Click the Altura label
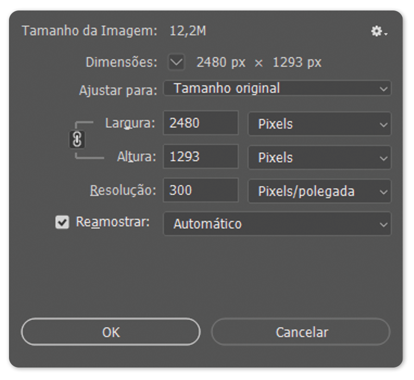 click(x=136, y=157)
